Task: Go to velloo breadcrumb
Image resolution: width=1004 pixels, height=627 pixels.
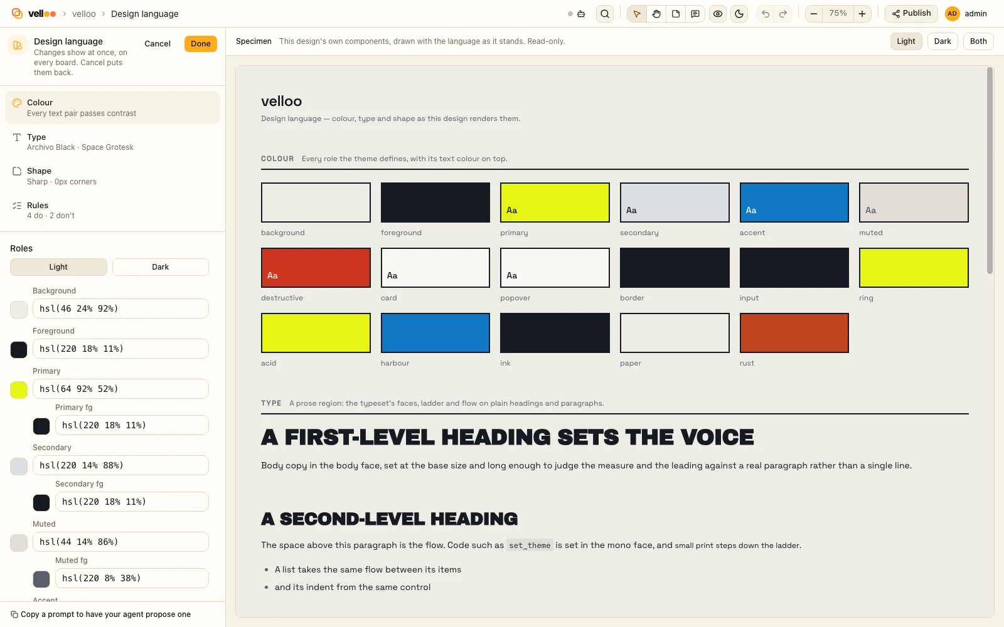Action: 84,14
